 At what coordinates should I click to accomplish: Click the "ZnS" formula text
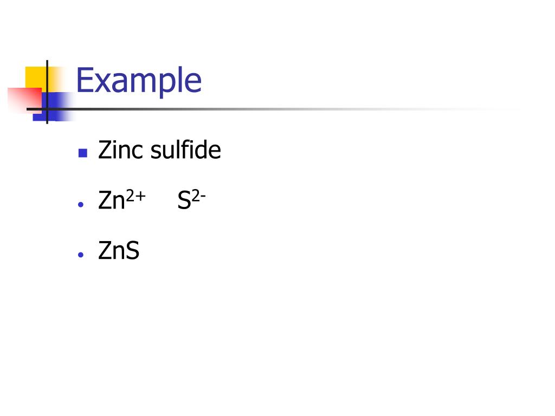tap(119, 250)
